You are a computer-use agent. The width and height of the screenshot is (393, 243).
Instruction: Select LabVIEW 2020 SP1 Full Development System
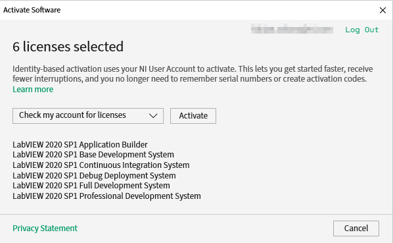91,186
